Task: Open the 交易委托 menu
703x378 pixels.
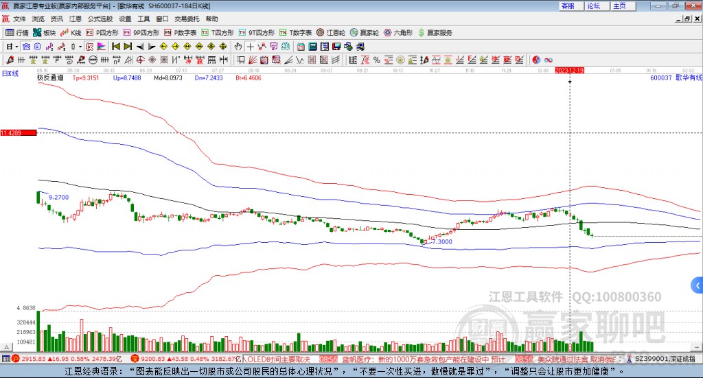Action: (x=187, y=19)
